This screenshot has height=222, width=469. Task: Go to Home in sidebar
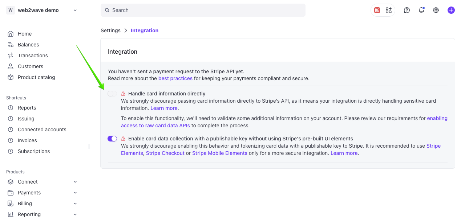pos(25,34)
